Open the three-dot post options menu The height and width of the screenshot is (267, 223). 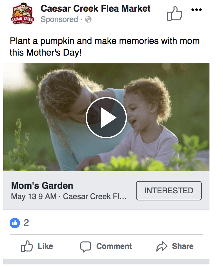[196, 10]
